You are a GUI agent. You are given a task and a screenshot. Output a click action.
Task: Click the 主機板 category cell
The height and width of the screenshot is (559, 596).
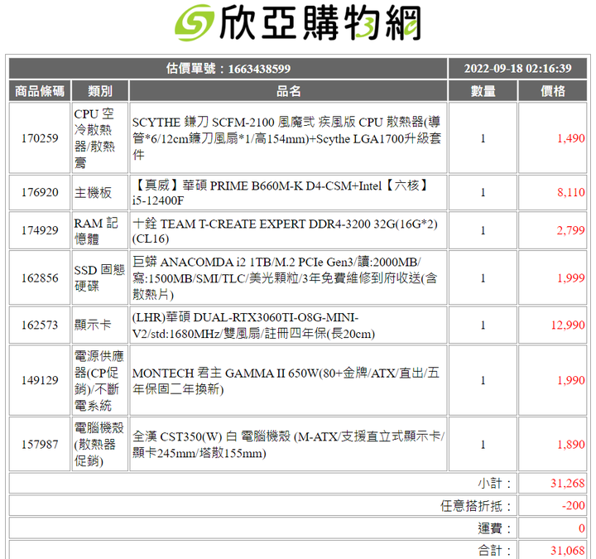tap(100, 192)
